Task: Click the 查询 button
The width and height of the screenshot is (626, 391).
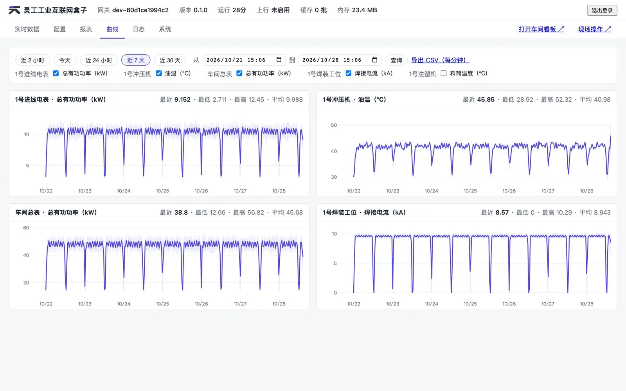Action: [x=396, y=60]
